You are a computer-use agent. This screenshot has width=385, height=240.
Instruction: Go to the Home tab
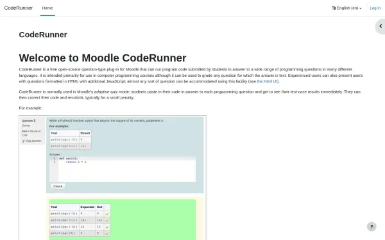pos(47,8)
